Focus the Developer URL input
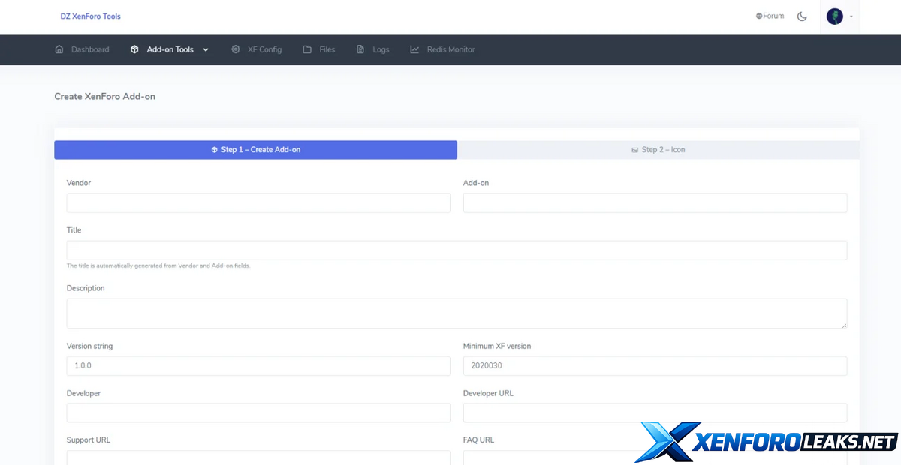901x465 pixels. [655, 412]
